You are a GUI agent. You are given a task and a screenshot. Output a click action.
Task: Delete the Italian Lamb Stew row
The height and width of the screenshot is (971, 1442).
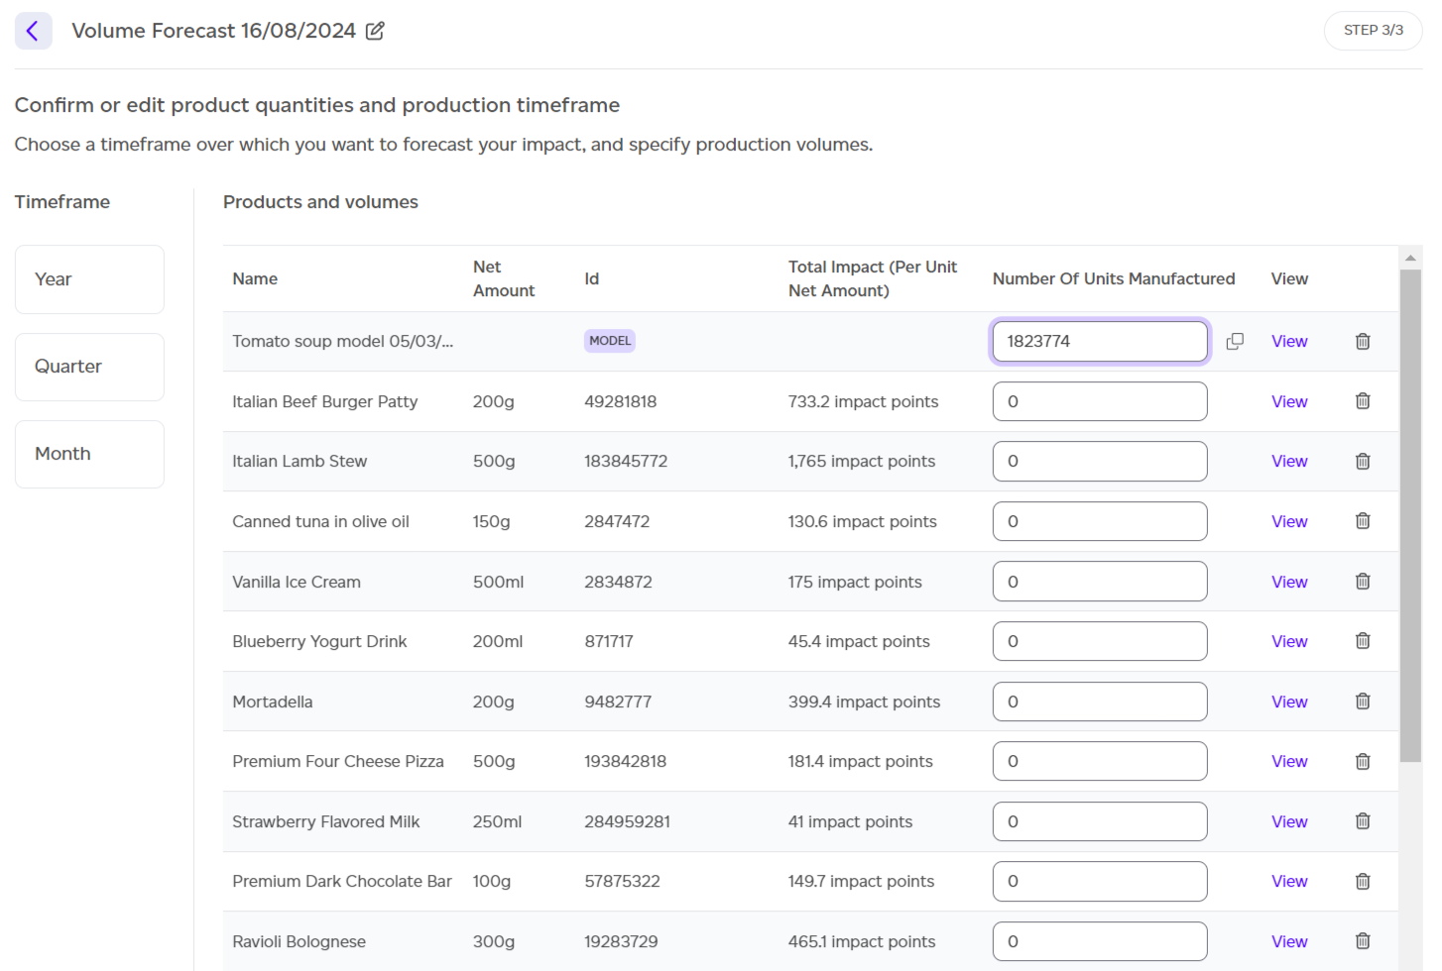1363,461
